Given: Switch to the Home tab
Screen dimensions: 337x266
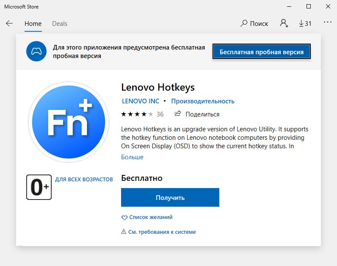Looking at the screenshot, I should (33, 23).
